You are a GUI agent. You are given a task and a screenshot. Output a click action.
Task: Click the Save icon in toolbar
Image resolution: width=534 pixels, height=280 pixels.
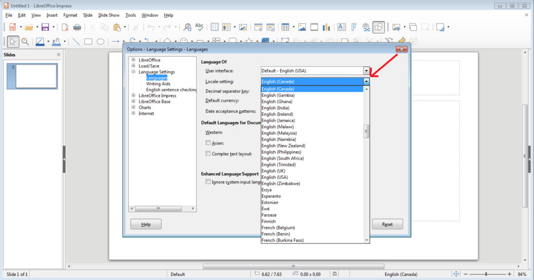click(45, 27)
